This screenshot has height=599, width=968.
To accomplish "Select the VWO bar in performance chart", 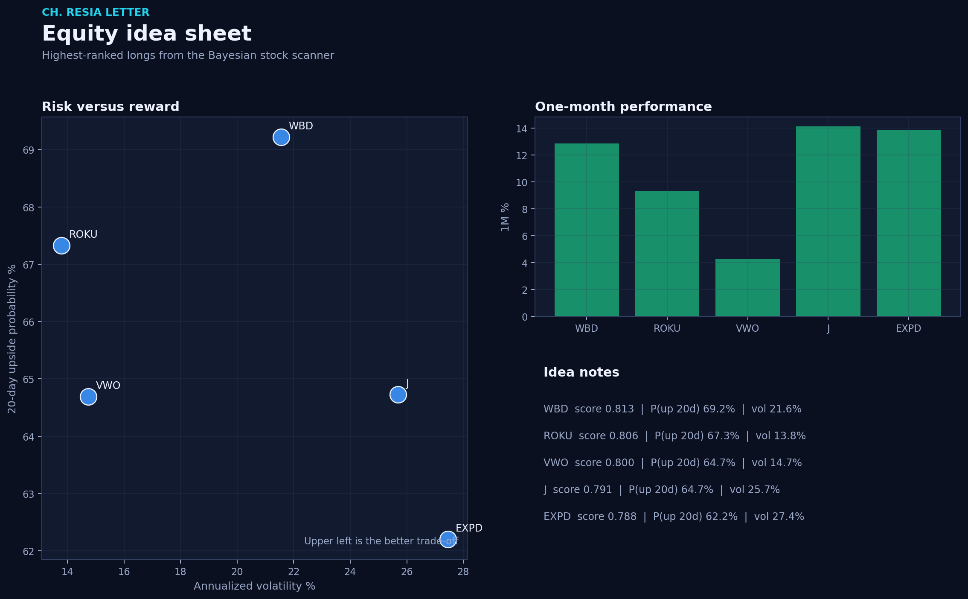I will click(x=747, y=288).
